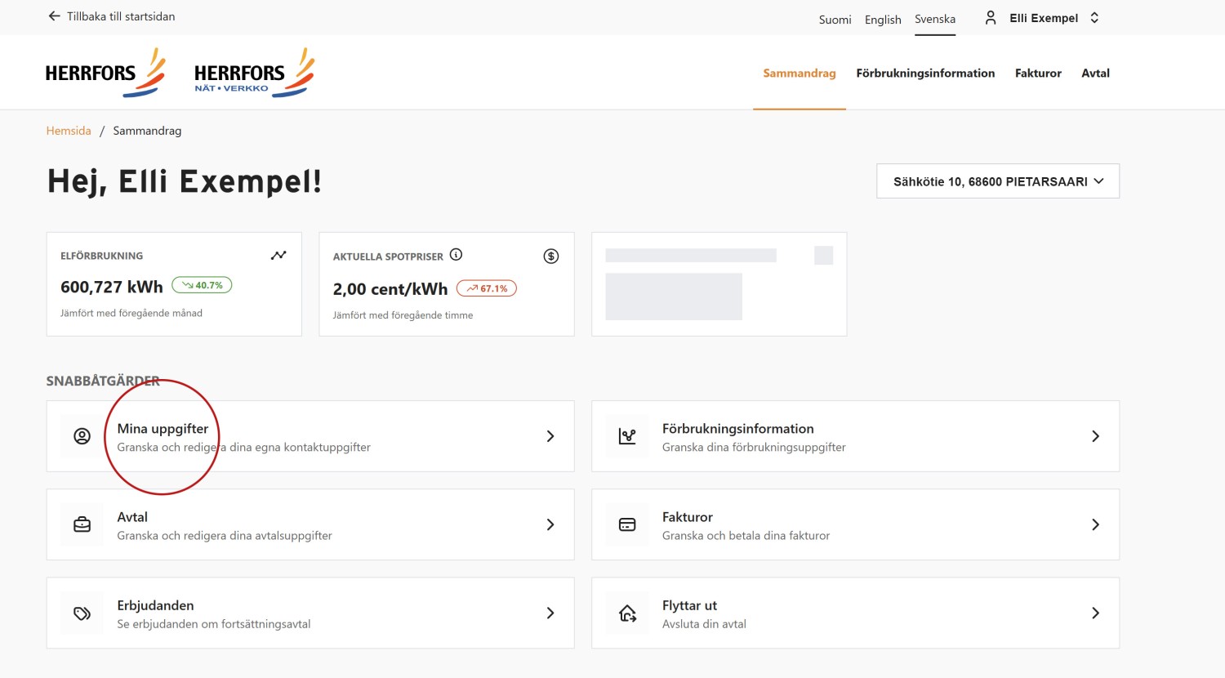
Task: Click the tag icon in Erbjudanden card
Action: [82, 613]
